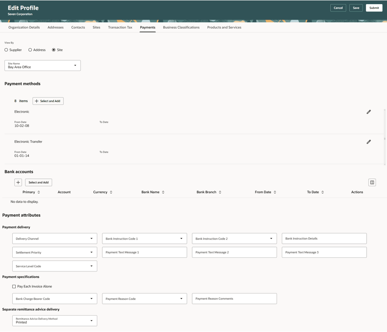Open the Manage Columns icon on bank accounts table
The width and height of the screenshot is (387, 332).
coord(371,182)
